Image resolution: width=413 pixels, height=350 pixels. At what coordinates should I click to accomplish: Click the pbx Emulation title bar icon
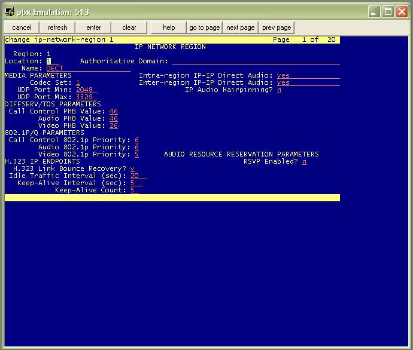point(10,12)
